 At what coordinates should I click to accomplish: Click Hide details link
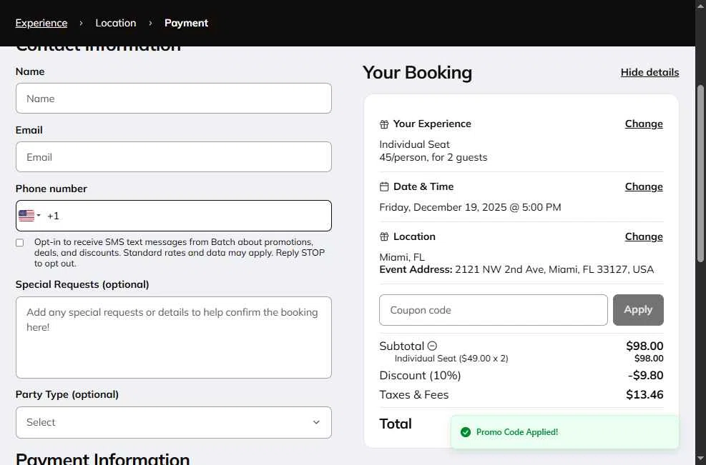[x=649, y=72]
